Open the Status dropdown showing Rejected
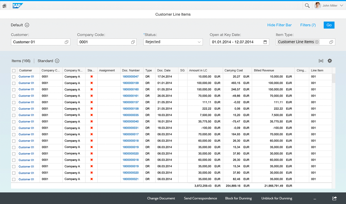Viewport: 346px width, 204px height. coord(173,42)
